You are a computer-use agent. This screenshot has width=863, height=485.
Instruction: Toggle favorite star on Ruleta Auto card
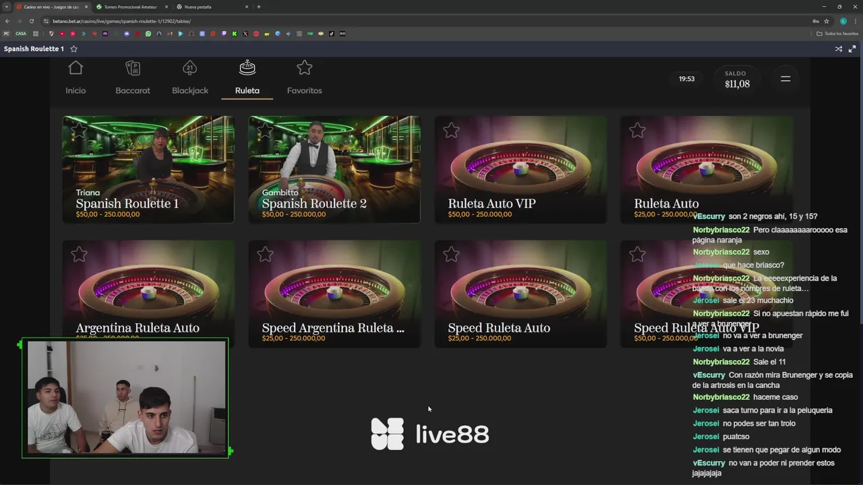click(637, 130)
